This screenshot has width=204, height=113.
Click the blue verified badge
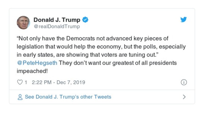coord(86,20)
